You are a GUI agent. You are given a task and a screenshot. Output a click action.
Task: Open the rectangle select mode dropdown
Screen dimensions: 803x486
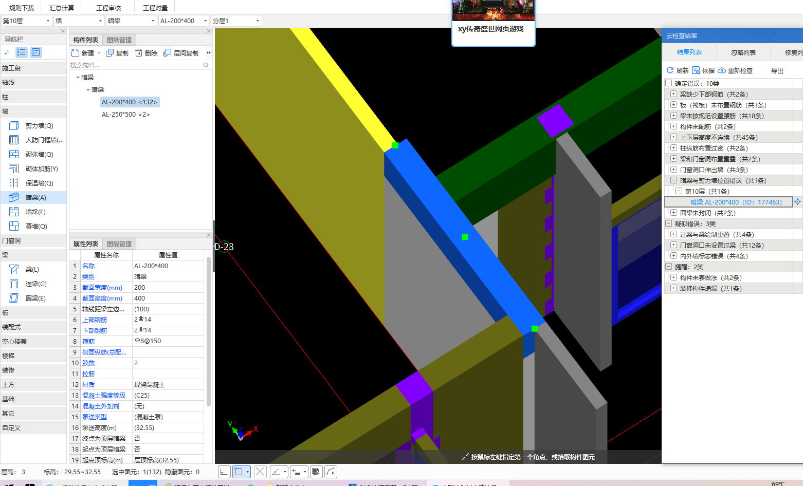pyautogui.click(x=247, y=472)
